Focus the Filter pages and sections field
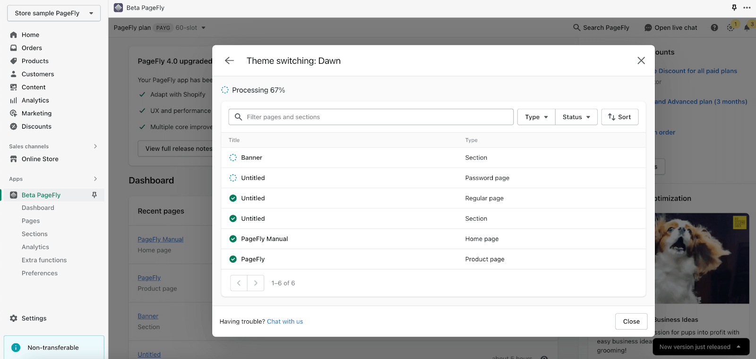 click(x=371, y=117)
